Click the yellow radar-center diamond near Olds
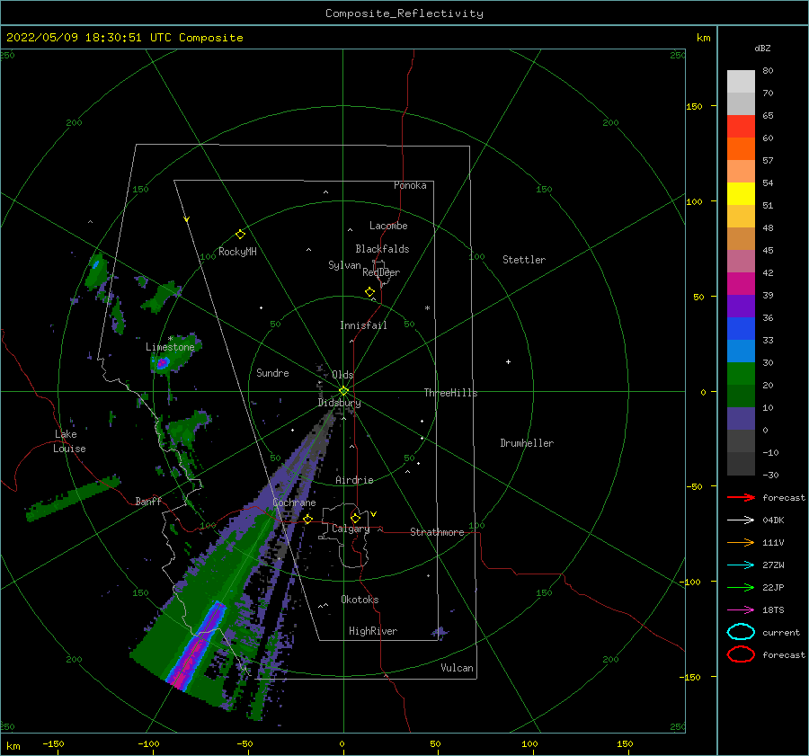Image resolution: width=809 pixels, height=756 pixels. (343, 391)
